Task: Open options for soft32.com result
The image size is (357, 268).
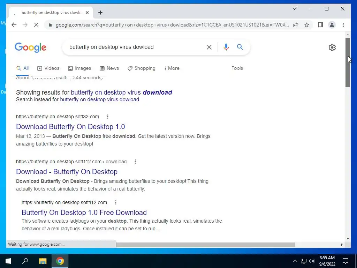Action: coord(108,117)
